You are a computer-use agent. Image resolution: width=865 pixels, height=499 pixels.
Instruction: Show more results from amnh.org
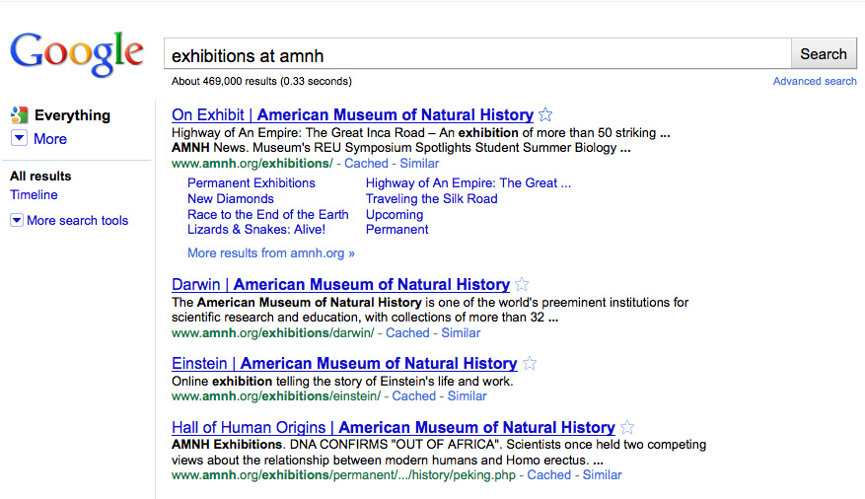(x=271, y=253)
